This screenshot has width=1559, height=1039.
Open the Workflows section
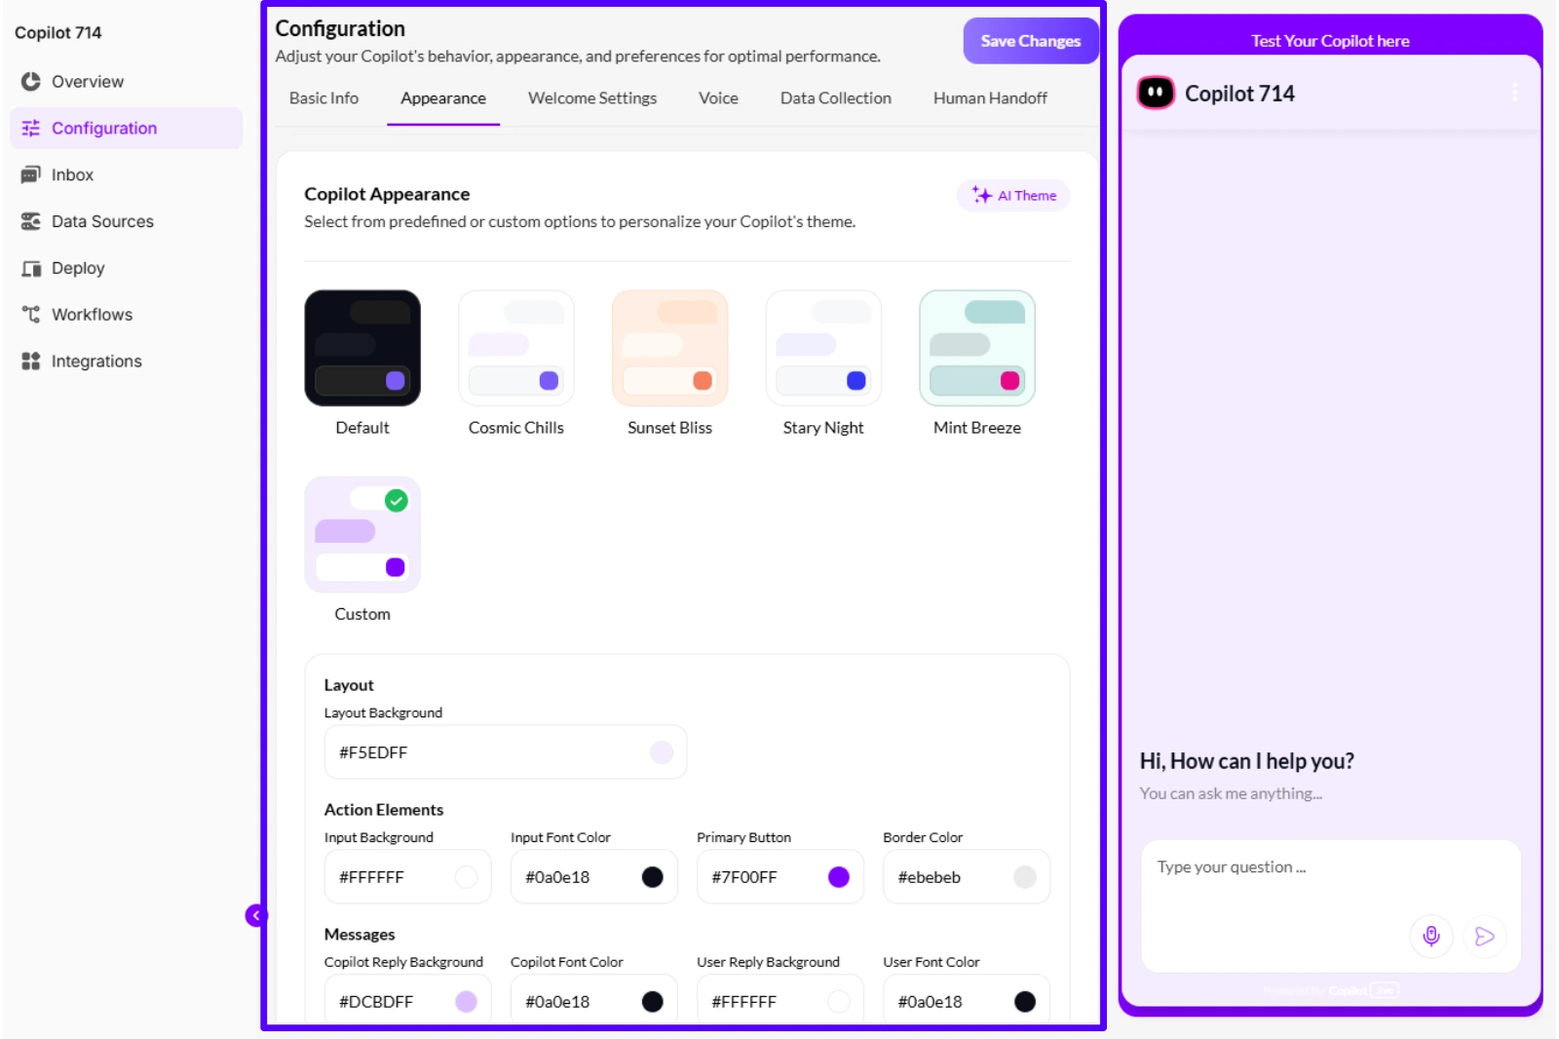[92, 314]
